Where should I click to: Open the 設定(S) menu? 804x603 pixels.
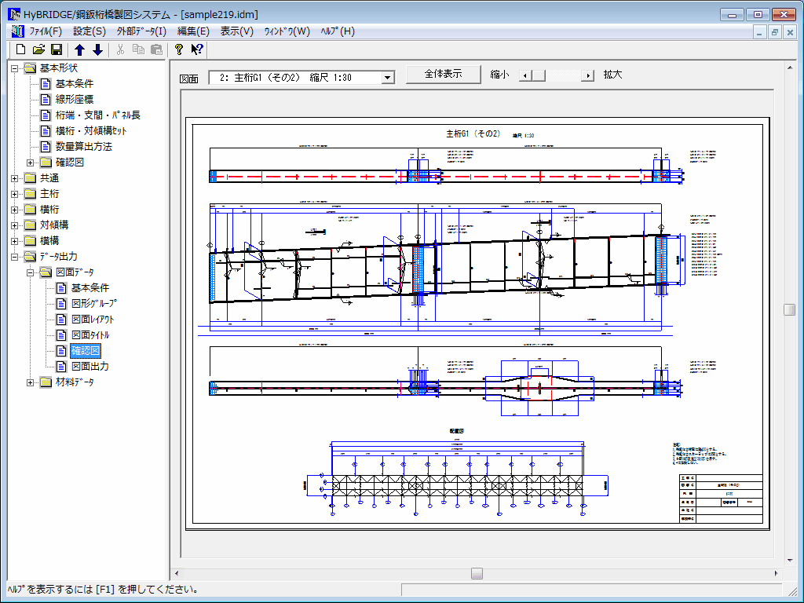[x=89, y=31]
